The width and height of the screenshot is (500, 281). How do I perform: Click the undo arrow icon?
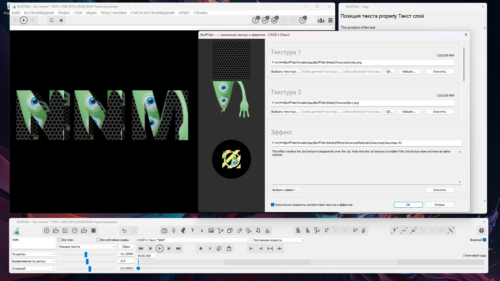(x=124, y=231)
